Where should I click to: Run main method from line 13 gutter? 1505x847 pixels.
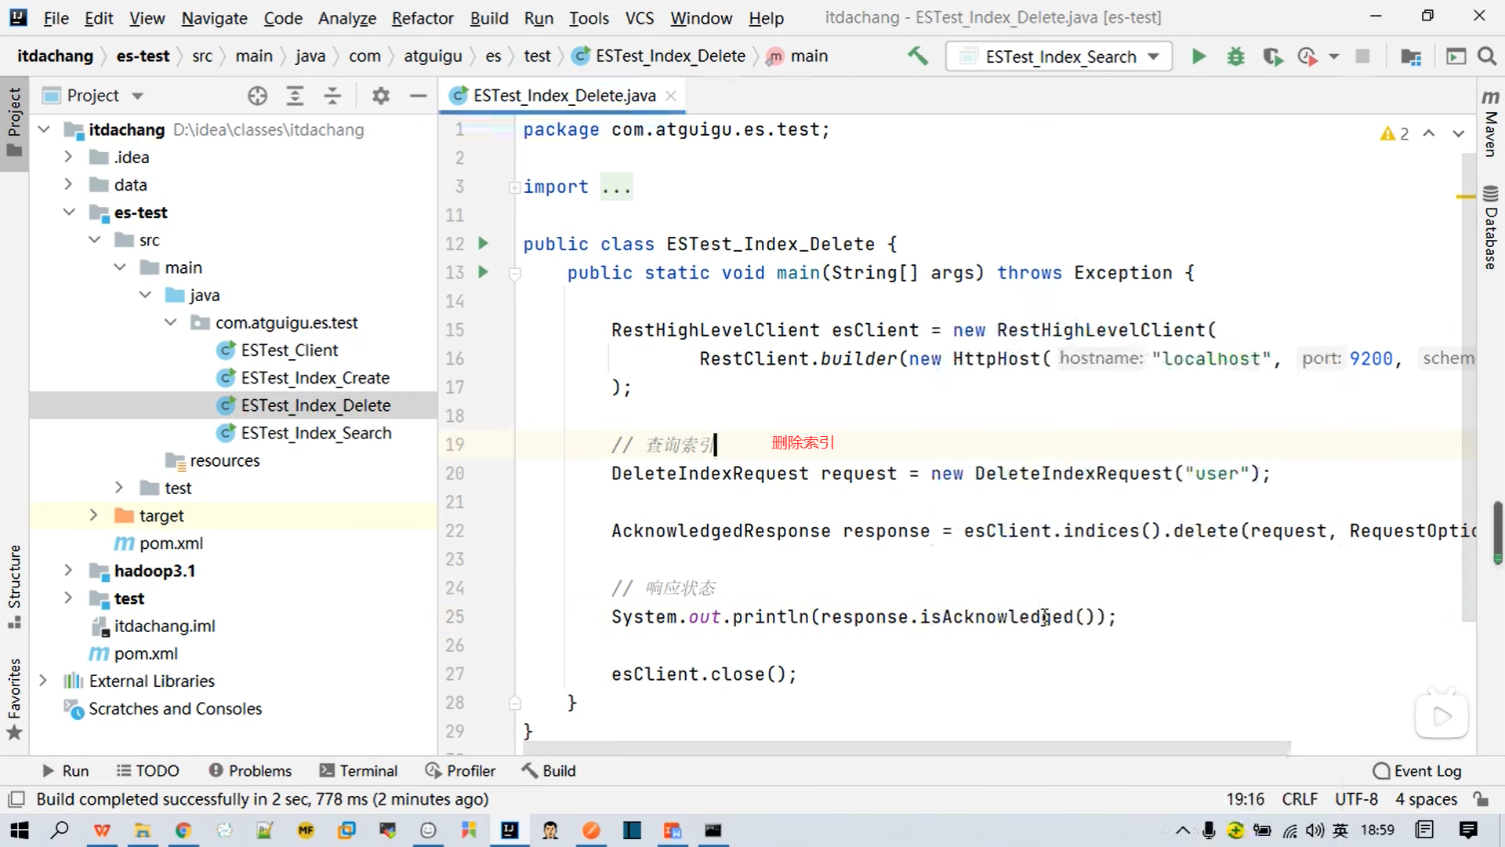tap(484, 272)
